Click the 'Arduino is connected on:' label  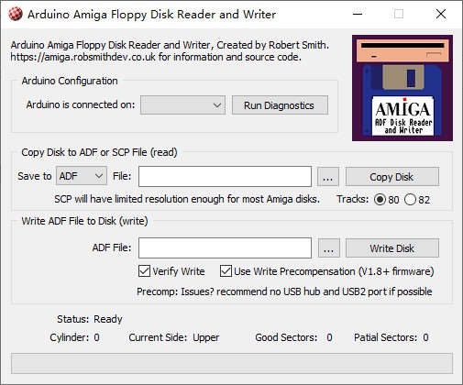point(81,104)
